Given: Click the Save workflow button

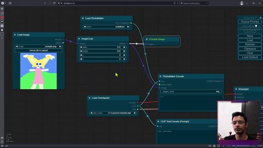Looking at the screenshot, I should coord(250,36).
